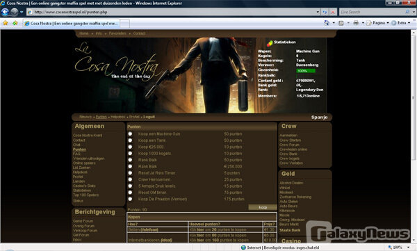Screen dimensions: 417x251
Task: Expand the address bar history dropdown
Action: point(318,12)
